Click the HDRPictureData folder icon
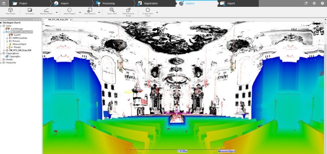The image size is (327, 154). pos(10,38)
